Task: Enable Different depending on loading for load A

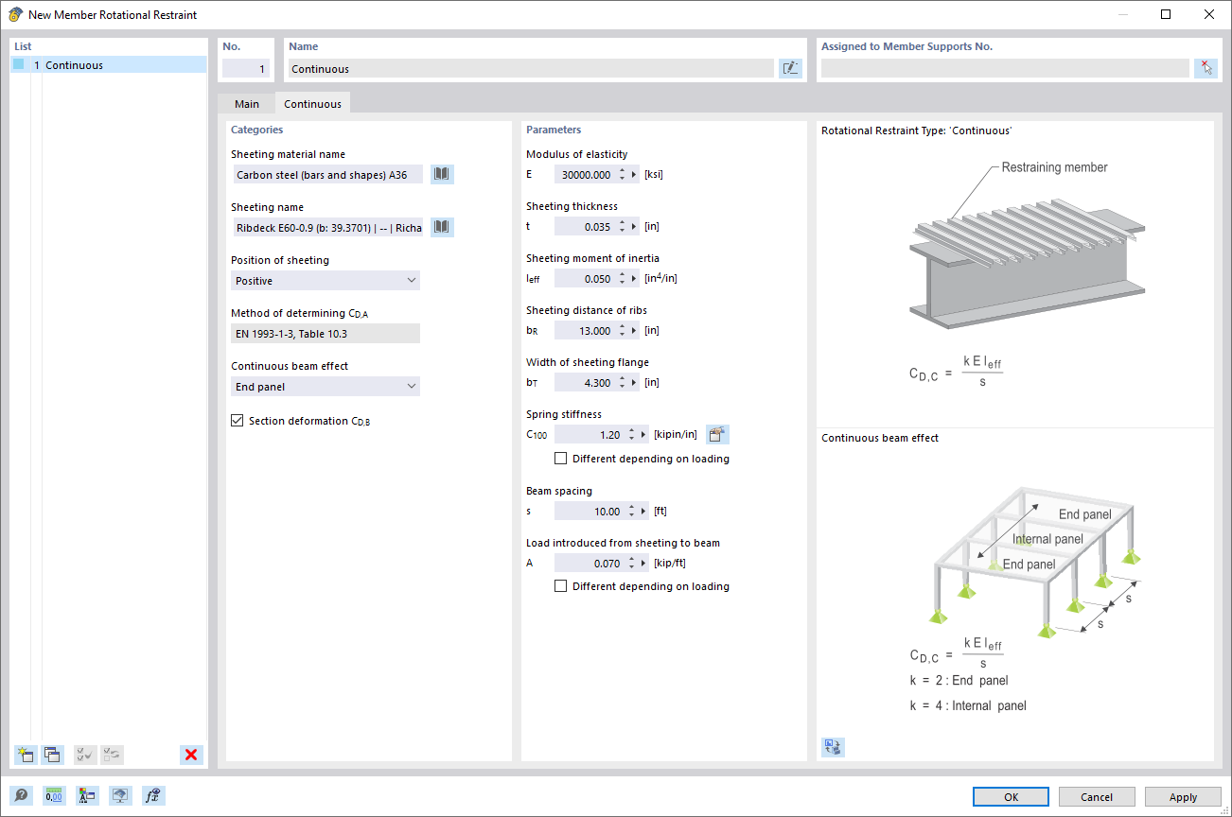Action: click(560, 585)
